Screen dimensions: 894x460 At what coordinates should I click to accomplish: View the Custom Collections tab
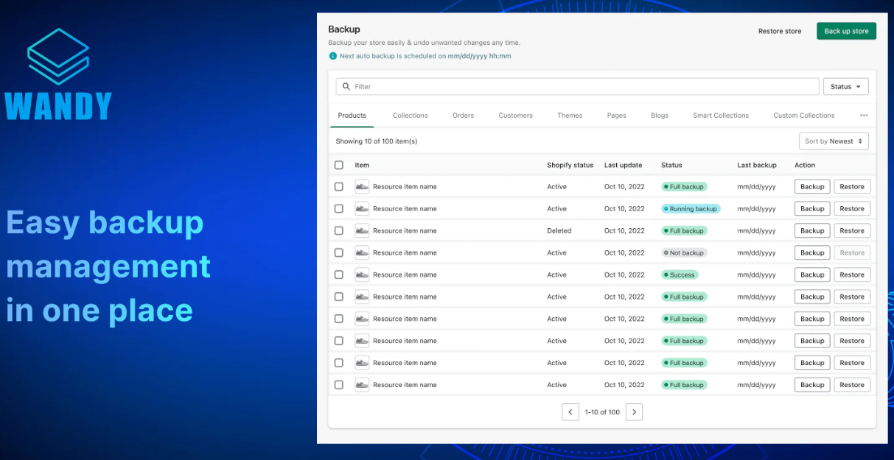804,116
